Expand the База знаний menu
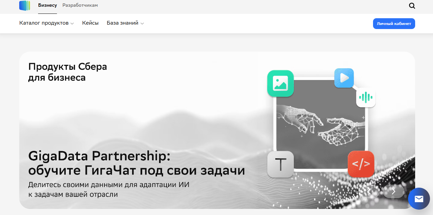Image resolution: width=433 pixels, height=215 pixels. [x=125, y=23]
